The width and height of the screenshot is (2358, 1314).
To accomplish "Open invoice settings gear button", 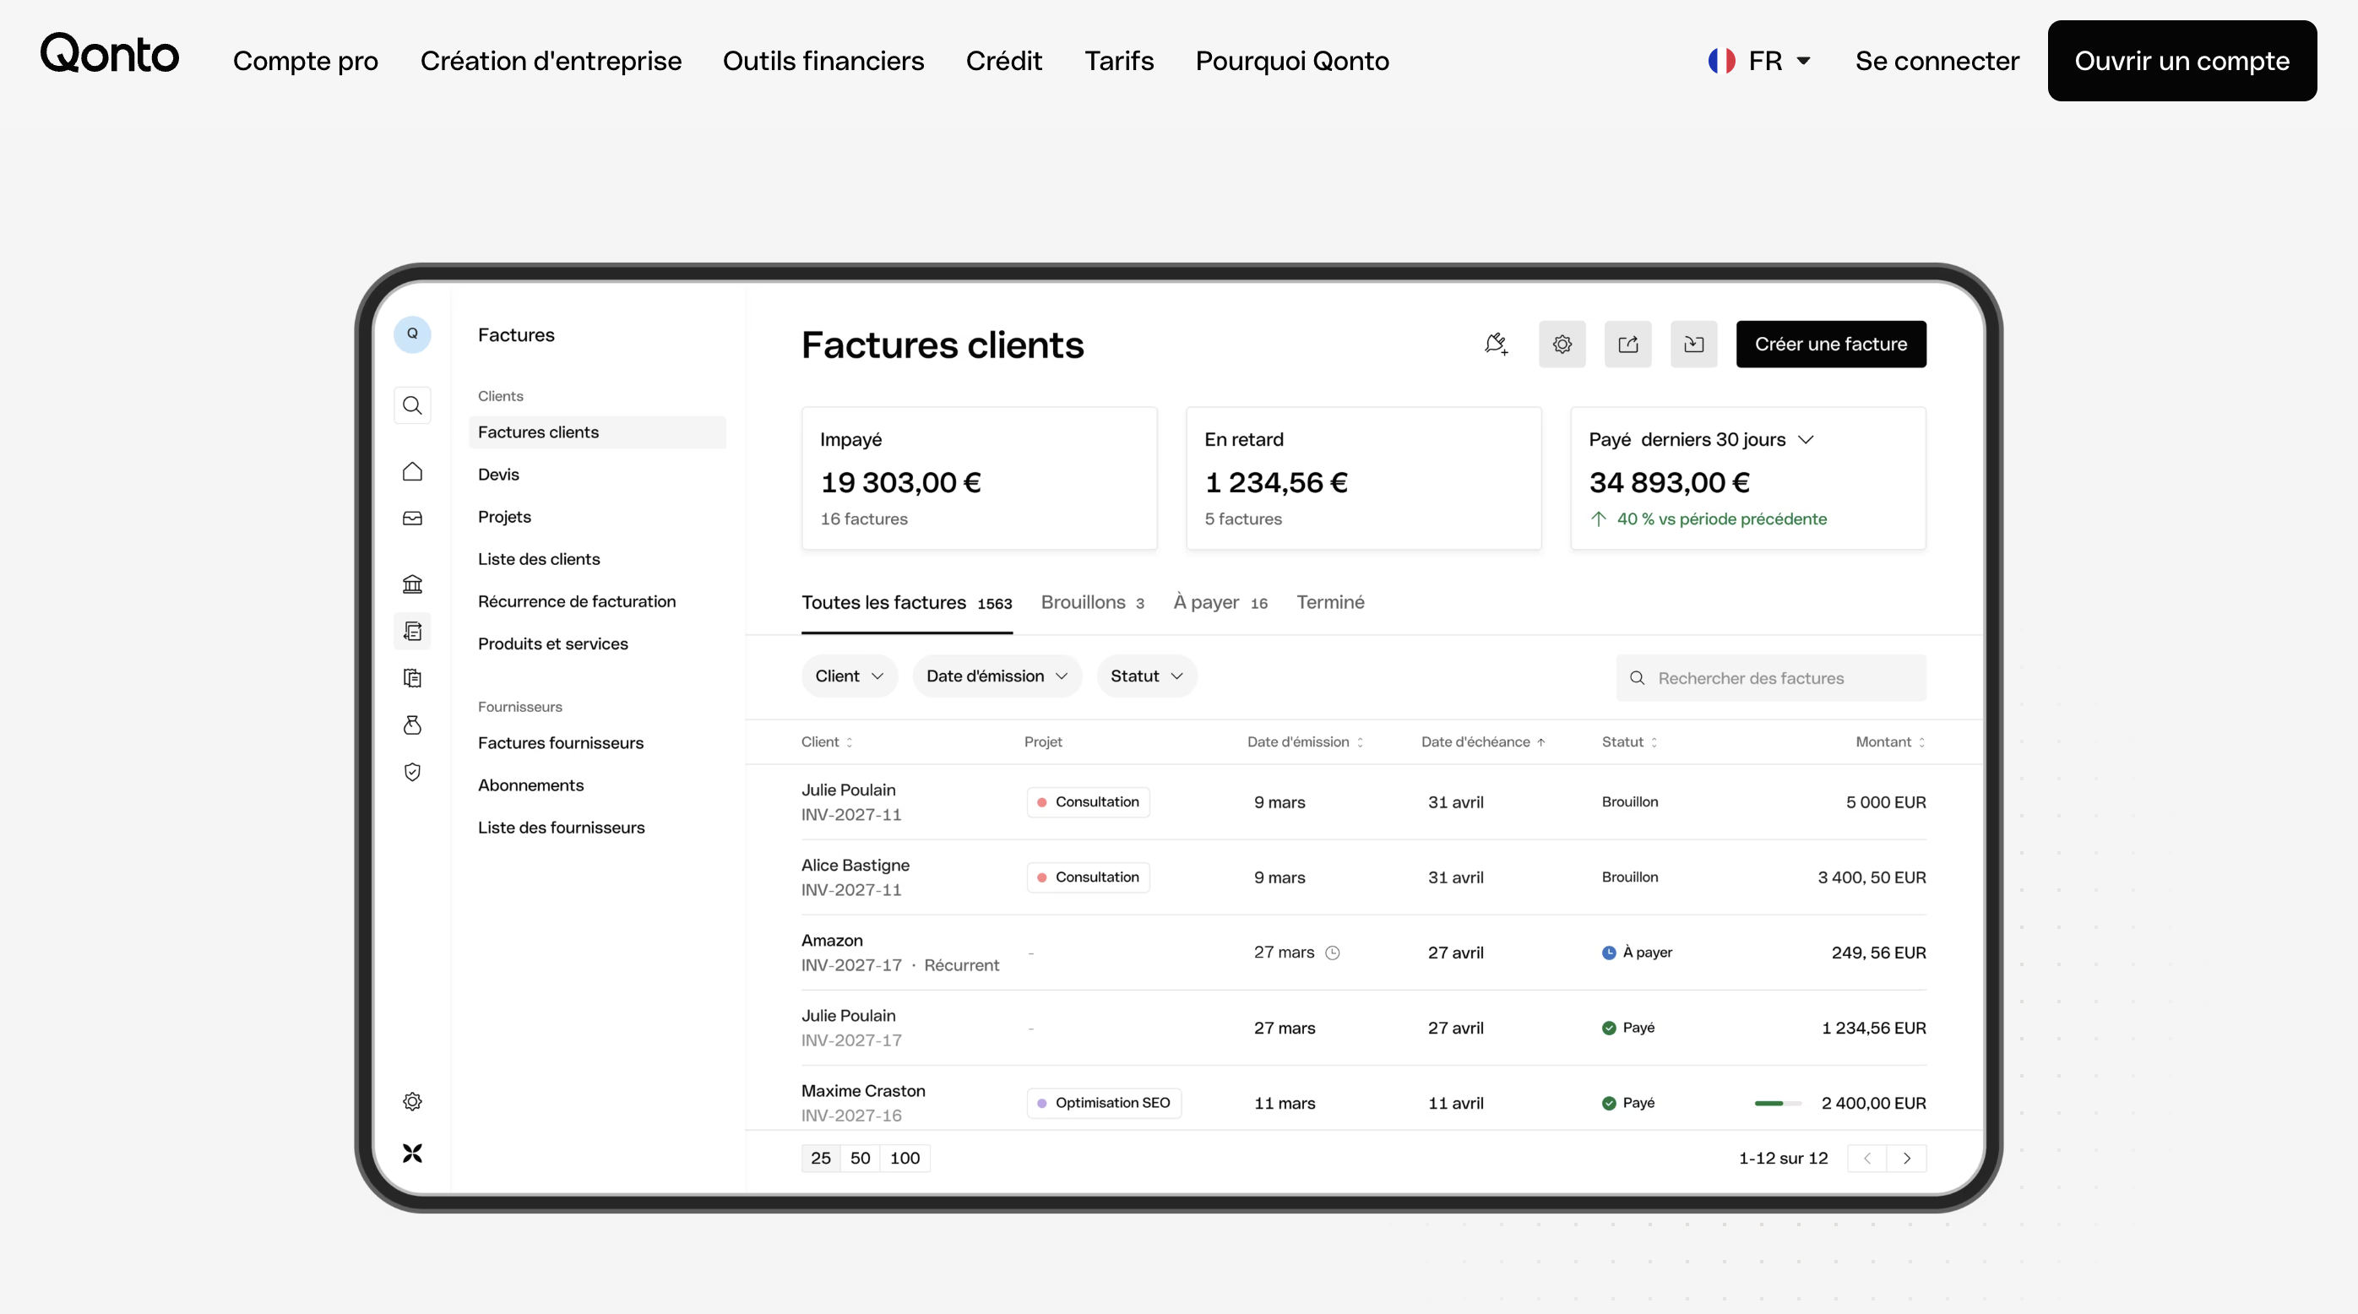I will click(1562, 344).
